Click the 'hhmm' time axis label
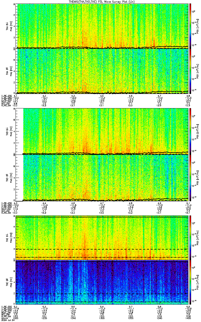Screen dimensions: 201x322 tap(4, 318)
